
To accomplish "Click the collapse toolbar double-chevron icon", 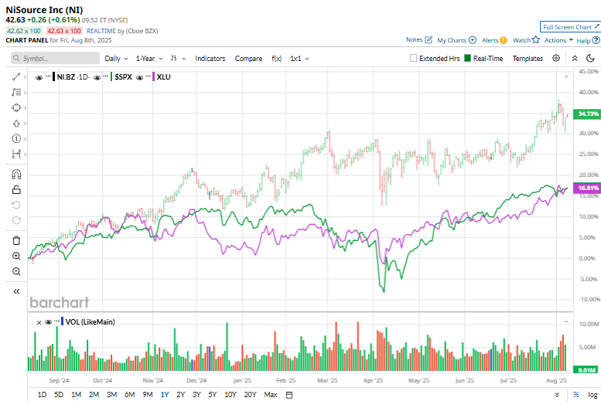I will click(575, 58).
